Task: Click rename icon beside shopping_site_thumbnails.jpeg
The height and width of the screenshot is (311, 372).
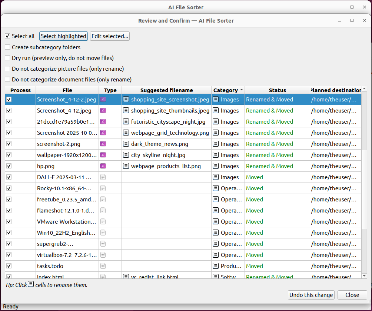Action: [126, 110]
